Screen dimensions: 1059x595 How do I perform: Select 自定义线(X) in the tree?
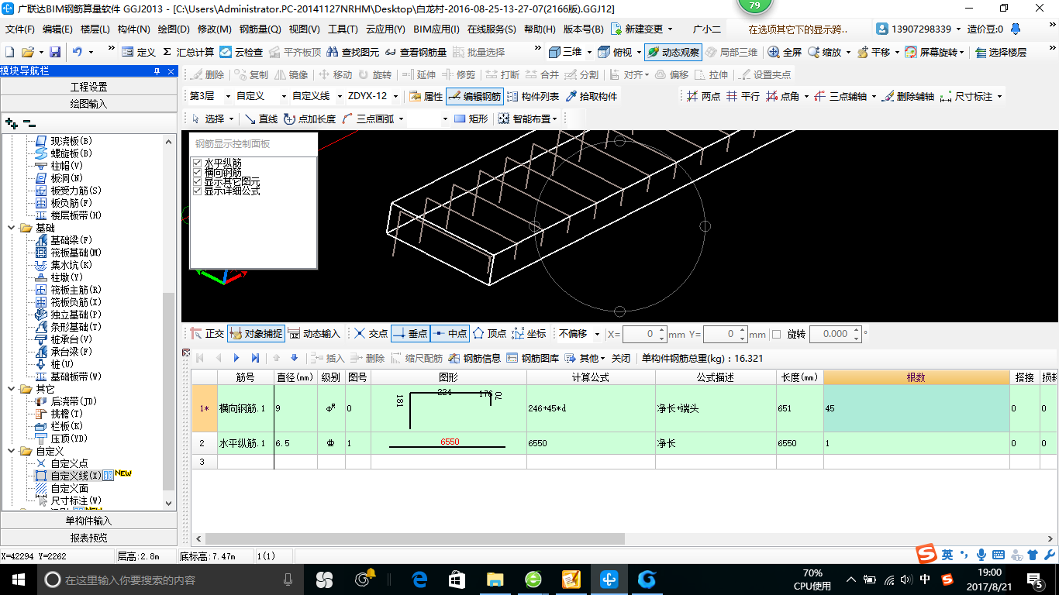[x=75, y=476]
